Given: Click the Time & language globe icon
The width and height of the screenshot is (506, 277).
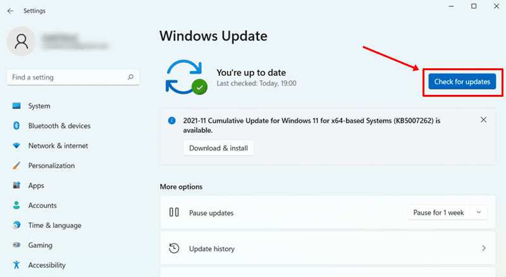Looking at the screenshot, I should tap(16, 226).
